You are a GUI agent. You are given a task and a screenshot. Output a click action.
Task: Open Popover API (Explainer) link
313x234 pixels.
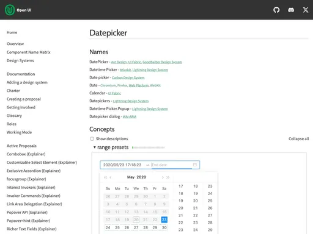point(27,212)
